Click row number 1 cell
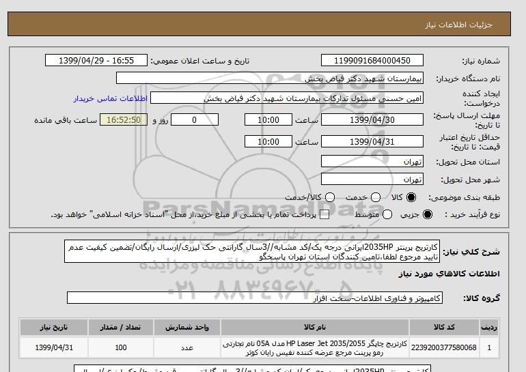 (x=489, y=347)
